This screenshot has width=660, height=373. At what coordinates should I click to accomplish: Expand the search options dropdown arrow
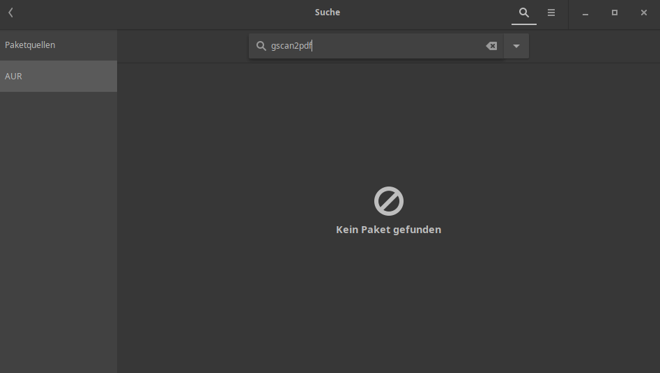click(x=516, y=46)
